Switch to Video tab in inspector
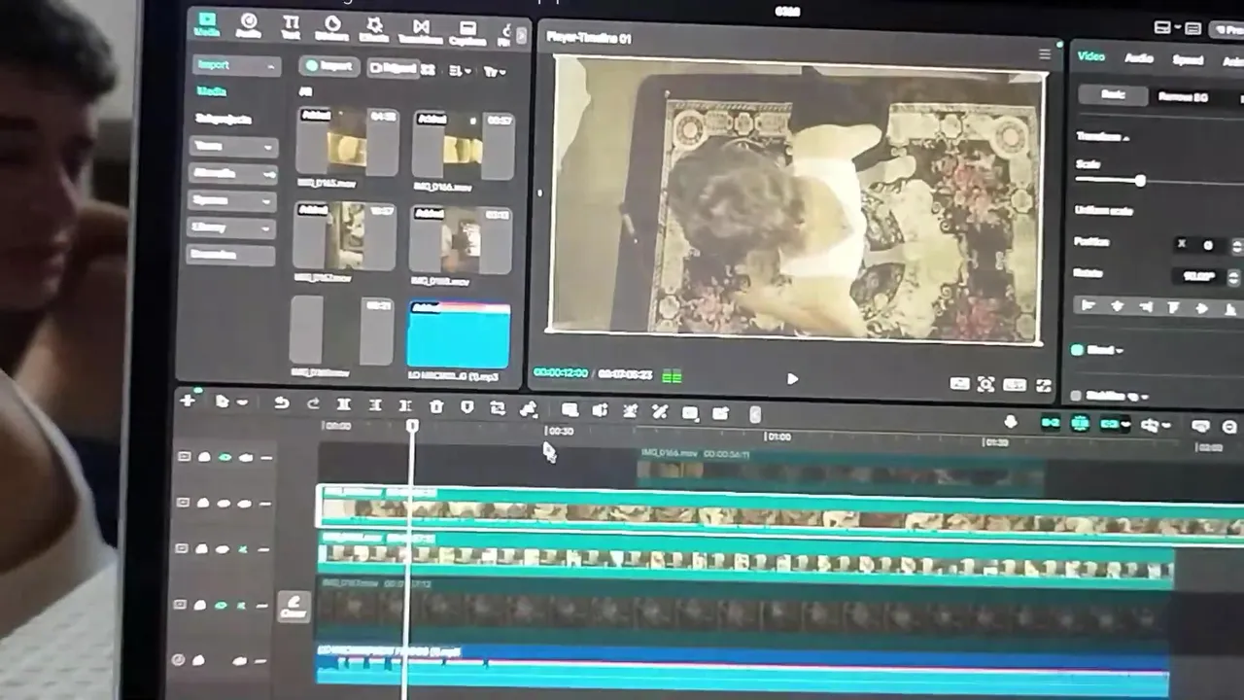 (x=1090, y=56)
